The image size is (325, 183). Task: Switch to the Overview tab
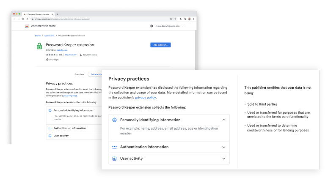79,74
